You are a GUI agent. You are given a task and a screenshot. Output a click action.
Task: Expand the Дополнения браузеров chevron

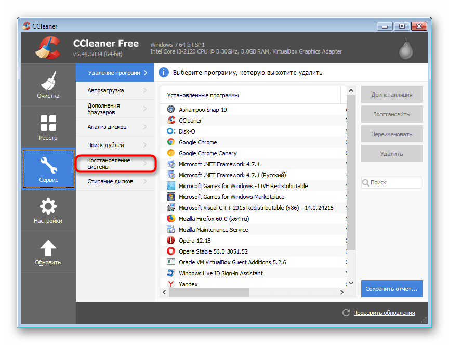click(145, 109)
